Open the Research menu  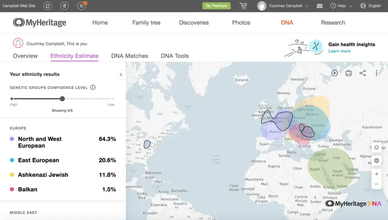[333, 22]
